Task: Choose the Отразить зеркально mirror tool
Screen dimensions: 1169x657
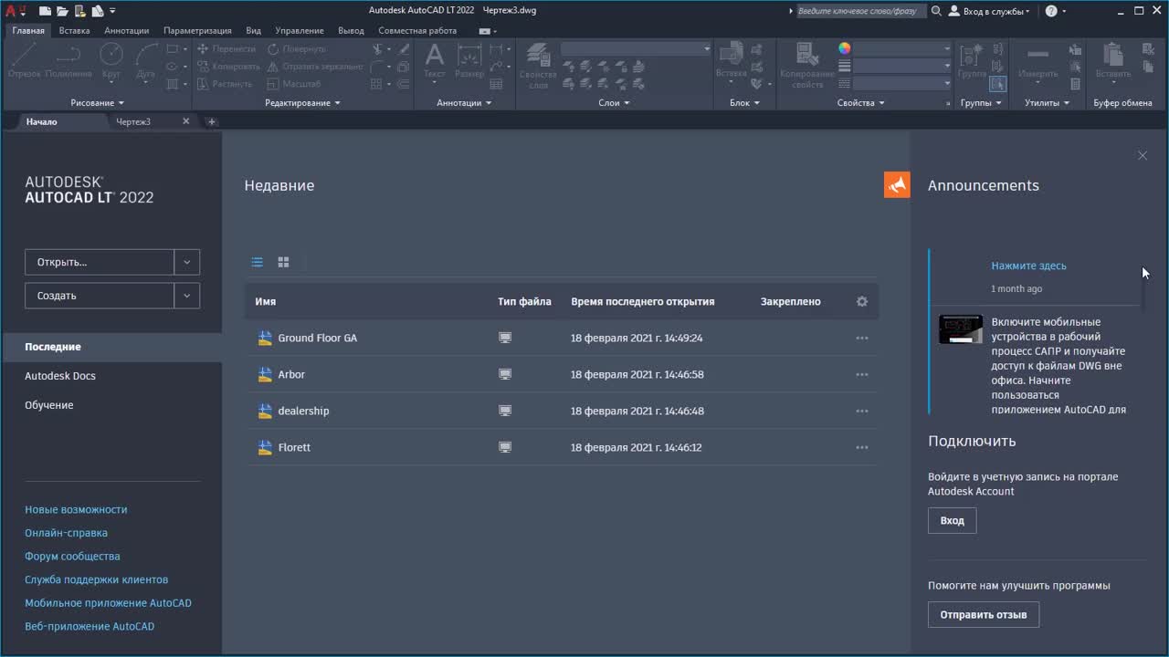Action: [314, 67]
